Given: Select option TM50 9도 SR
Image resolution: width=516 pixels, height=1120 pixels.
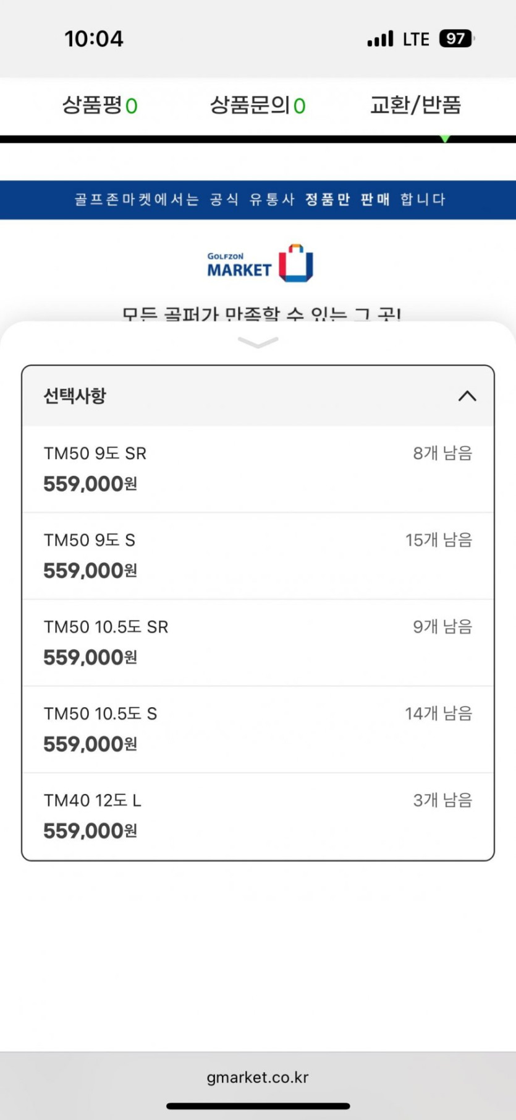Looking at the screenshot, I should pos(258,469).
